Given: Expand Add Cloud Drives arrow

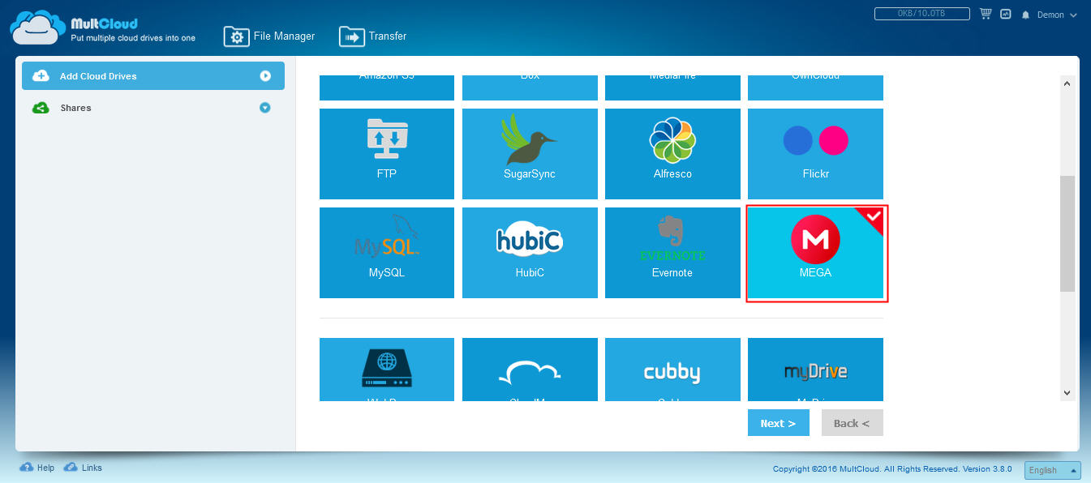Looking at the screenshot, I should pos(264,76).
